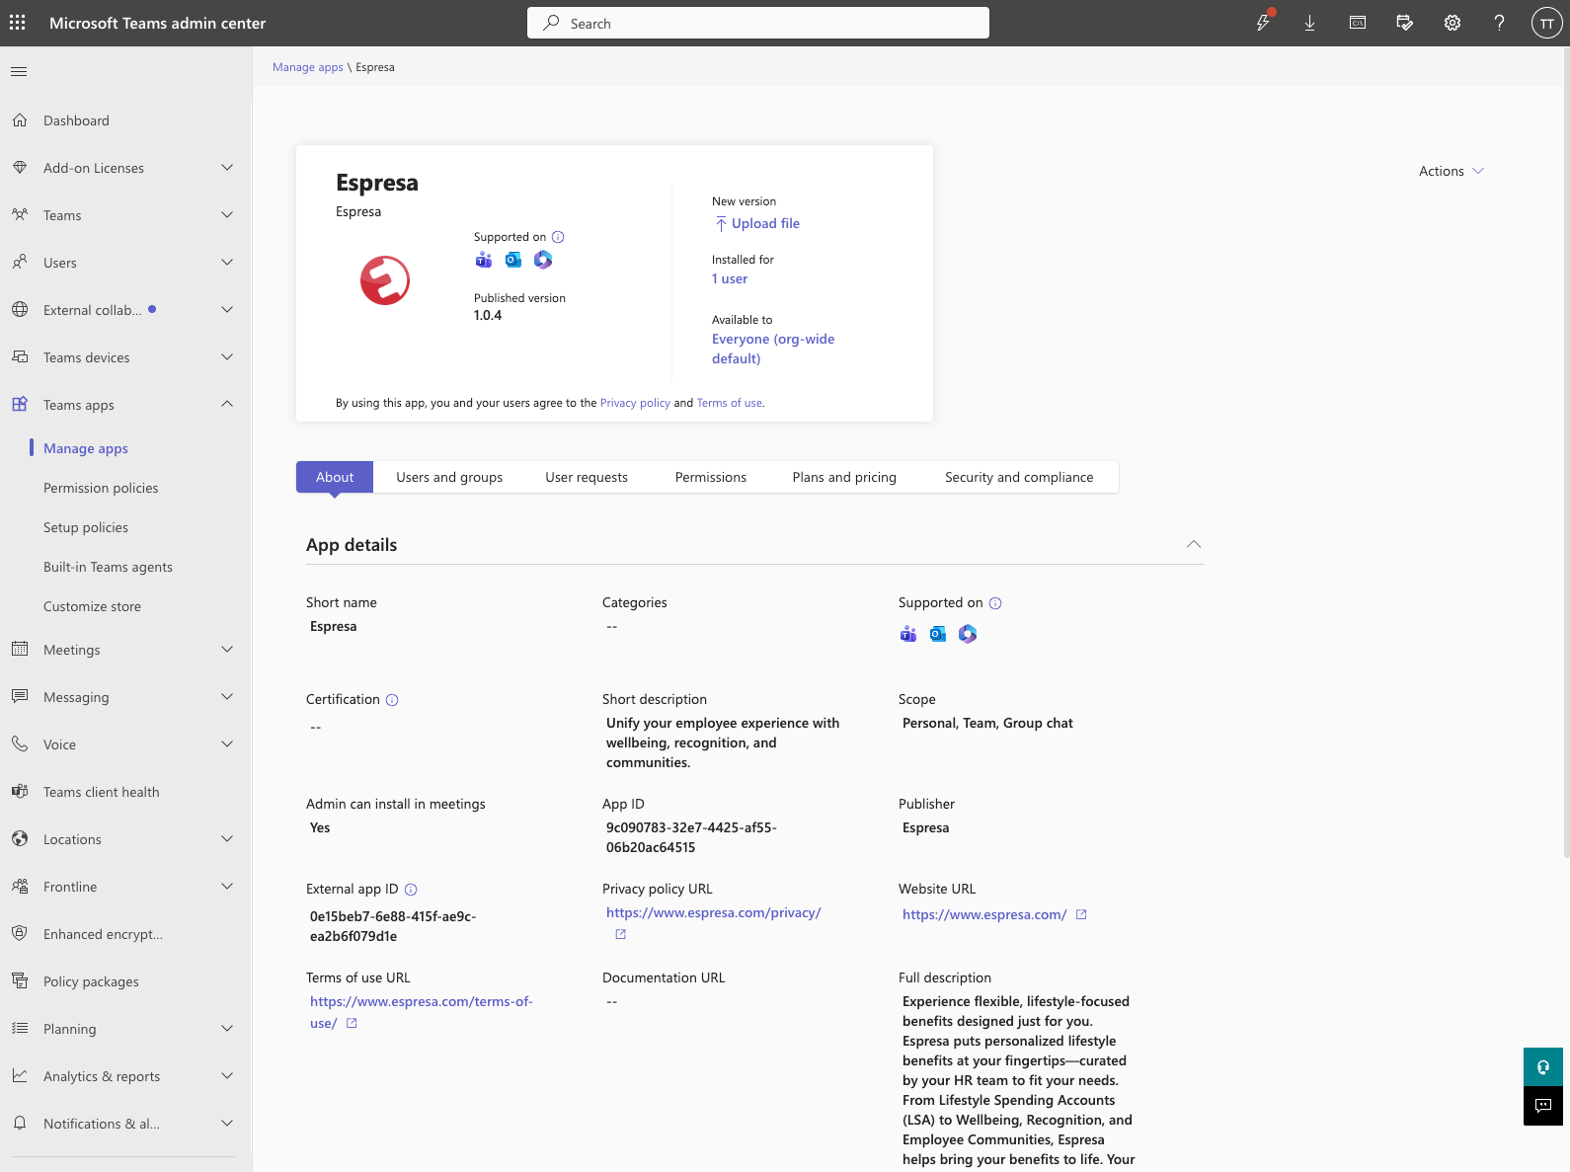
Task: Expand the Add-on Licenses menu
Action: pos(227,168)
